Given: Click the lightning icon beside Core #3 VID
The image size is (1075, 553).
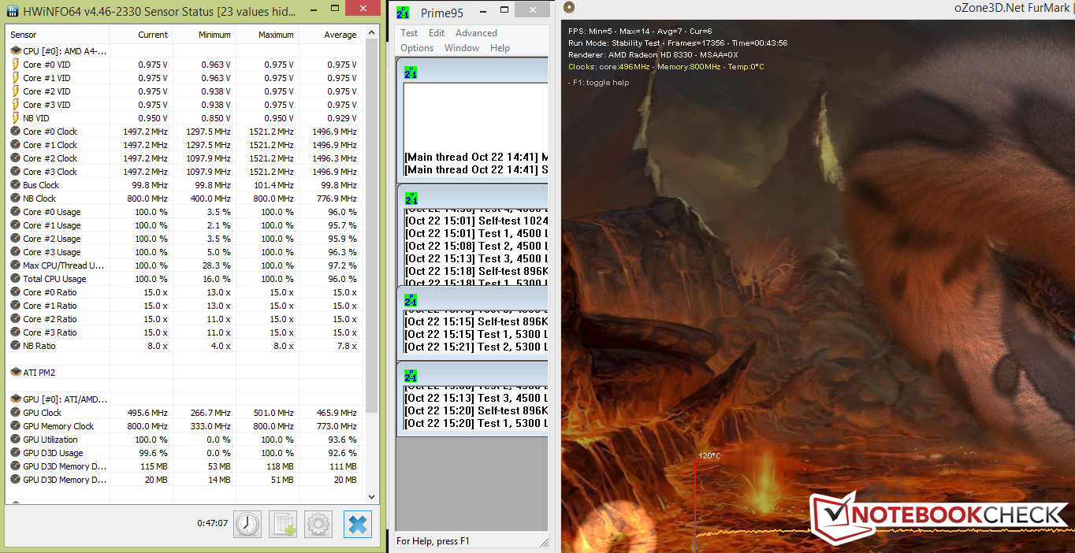Looking at the screenshot, I should click(x=16, y=105).
